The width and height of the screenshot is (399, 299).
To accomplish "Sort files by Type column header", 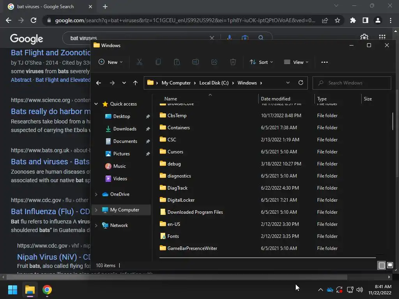I will [321, 98].
